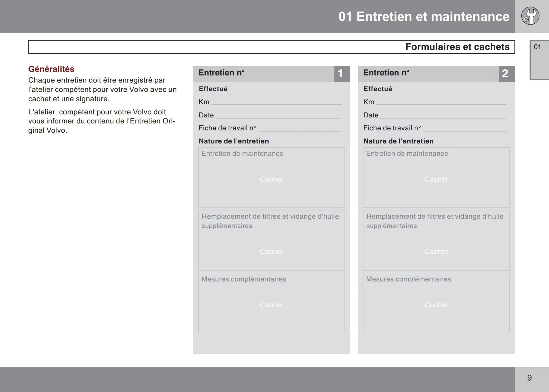The height and width of the screenshot is (392, 549).
Task: Click the Date field of Entretien 1
Action: 278,115
